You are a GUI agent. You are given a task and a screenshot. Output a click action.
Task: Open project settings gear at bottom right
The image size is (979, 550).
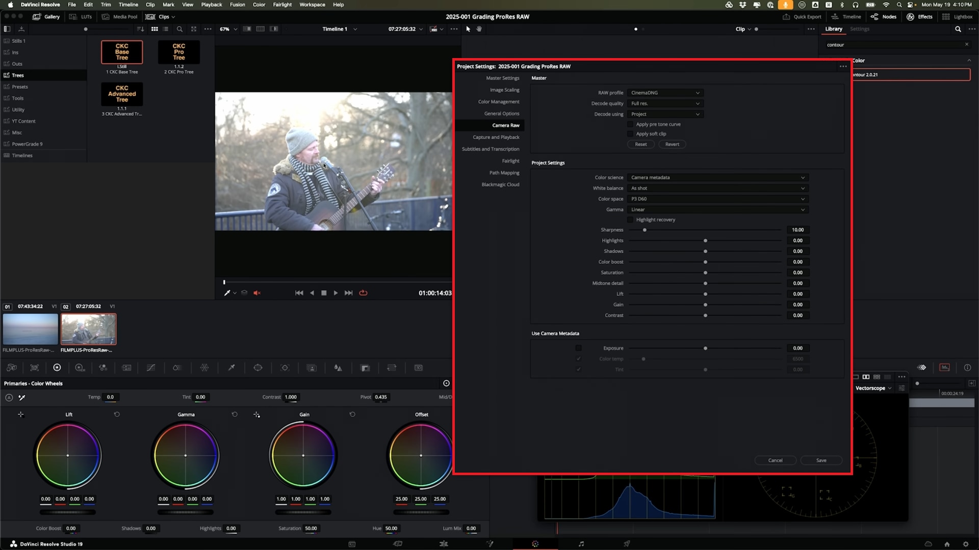tap(966, 544)
